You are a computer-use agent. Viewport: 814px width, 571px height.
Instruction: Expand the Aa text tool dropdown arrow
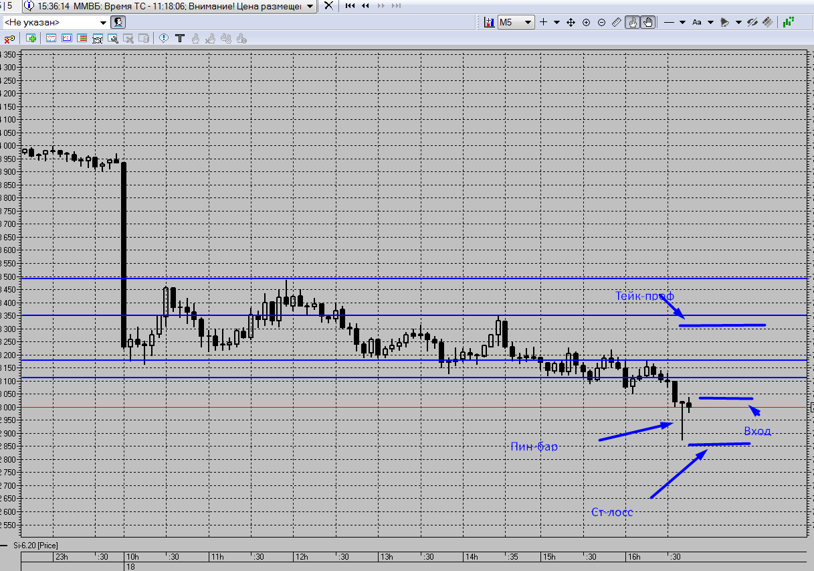pyautogui.click(x=710, y=22)
